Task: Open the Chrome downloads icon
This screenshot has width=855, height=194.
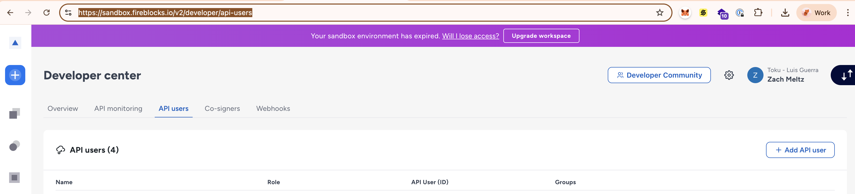Action: point(785,13)
